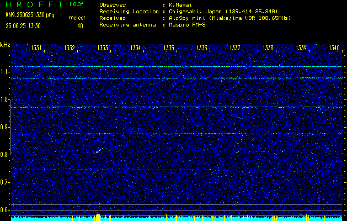Select the 1338 time marker
This screenshot has width=347, height=221.
point(268,48)
